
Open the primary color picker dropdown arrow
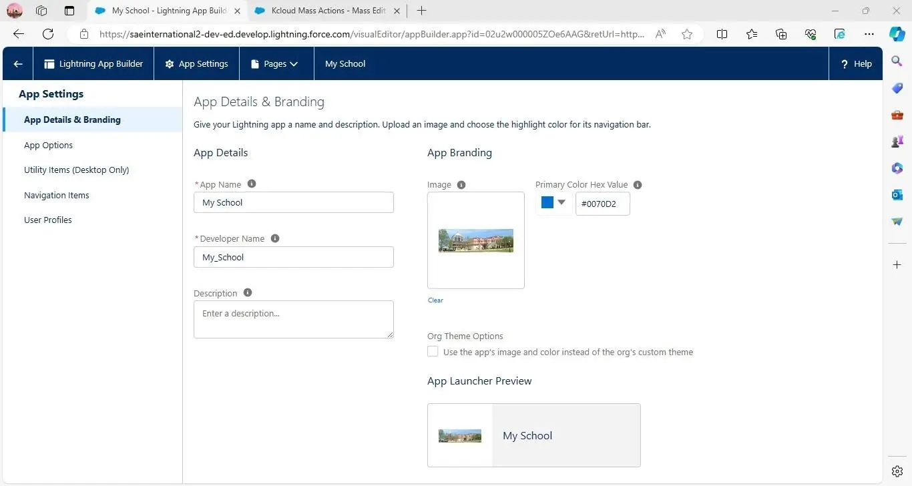pos(561,202)
